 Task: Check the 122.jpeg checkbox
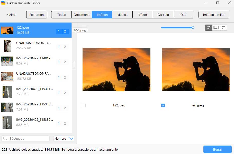pos(84,105)
